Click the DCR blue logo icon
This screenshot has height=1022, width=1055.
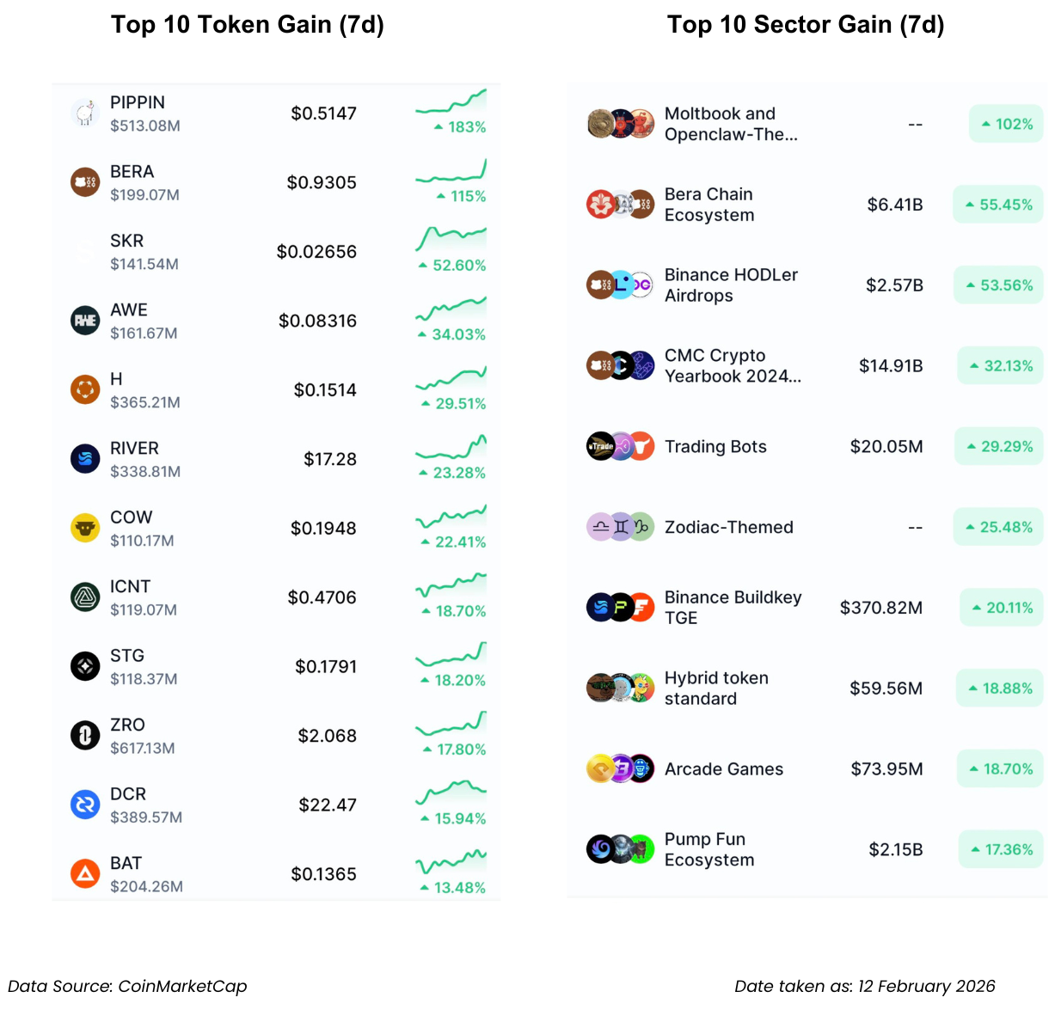(85, 805)
